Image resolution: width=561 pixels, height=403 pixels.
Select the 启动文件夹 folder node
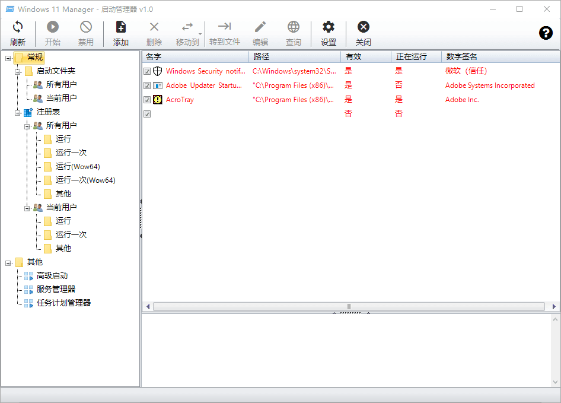click(x=56, y=71)
